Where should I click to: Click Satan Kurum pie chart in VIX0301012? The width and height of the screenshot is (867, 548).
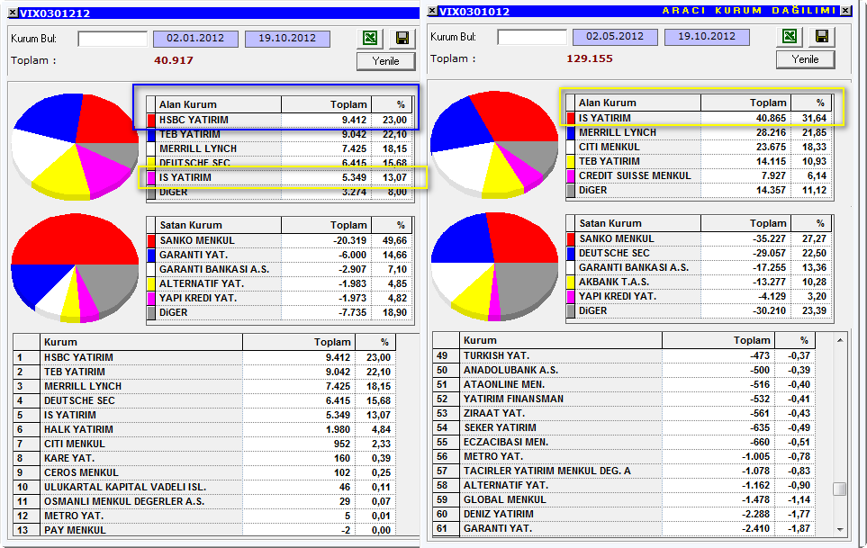[495, 265]
